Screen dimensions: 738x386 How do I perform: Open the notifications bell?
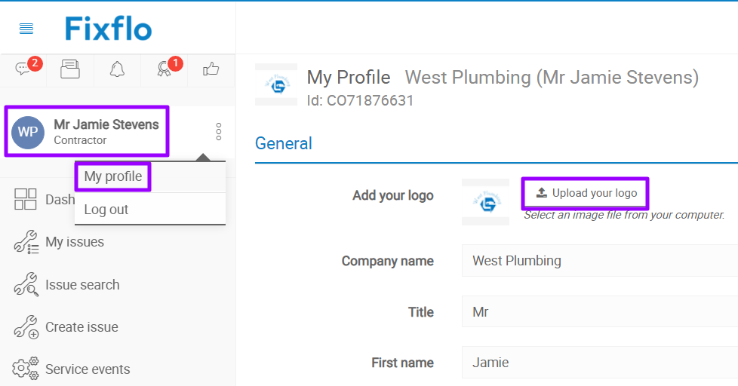(117, 70)
